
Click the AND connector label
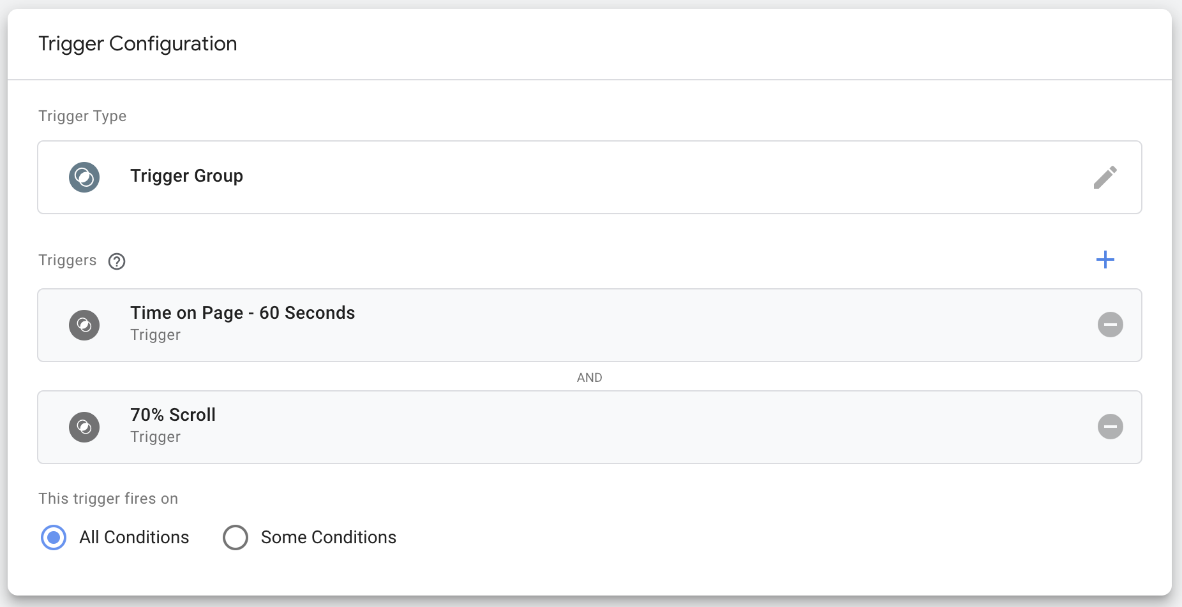pos(590,377)
